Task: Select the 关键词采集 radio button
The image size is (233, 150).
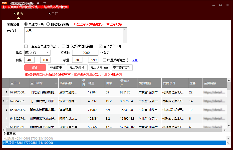Action: (26, 24)
